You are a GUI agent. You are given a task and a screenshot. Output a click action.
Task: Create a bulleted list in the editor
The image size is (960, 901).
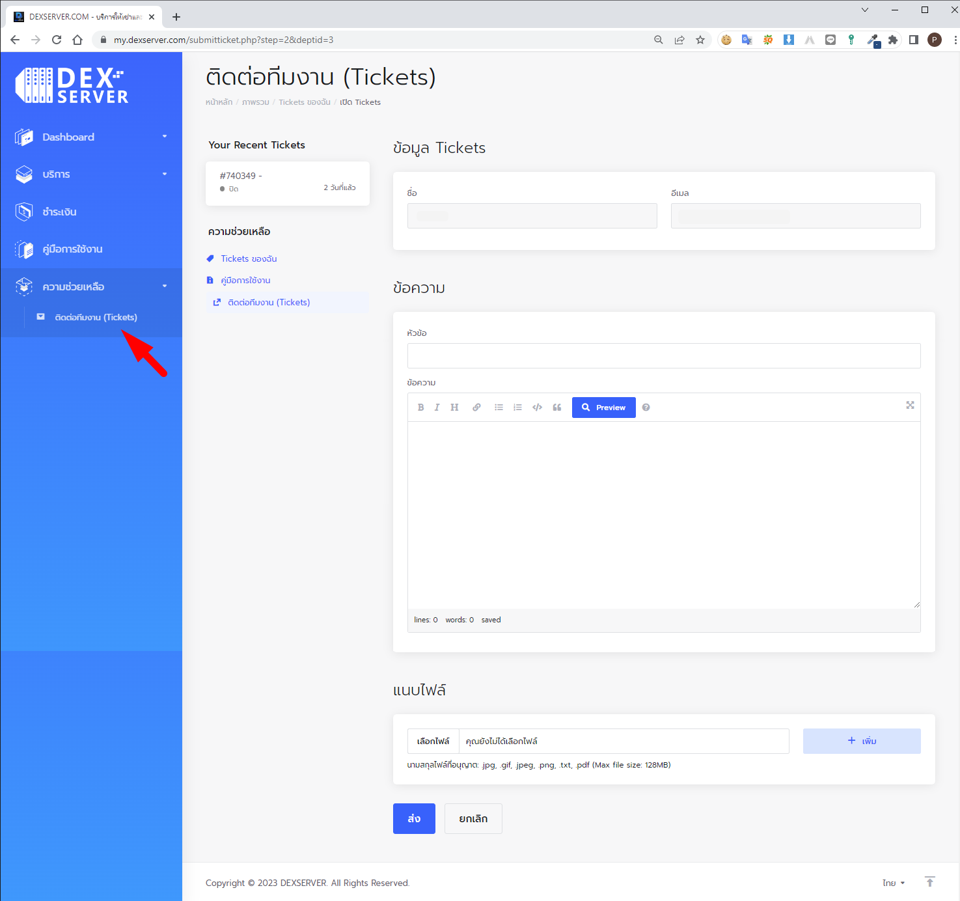pyautogui.click(x=499, y=407)
